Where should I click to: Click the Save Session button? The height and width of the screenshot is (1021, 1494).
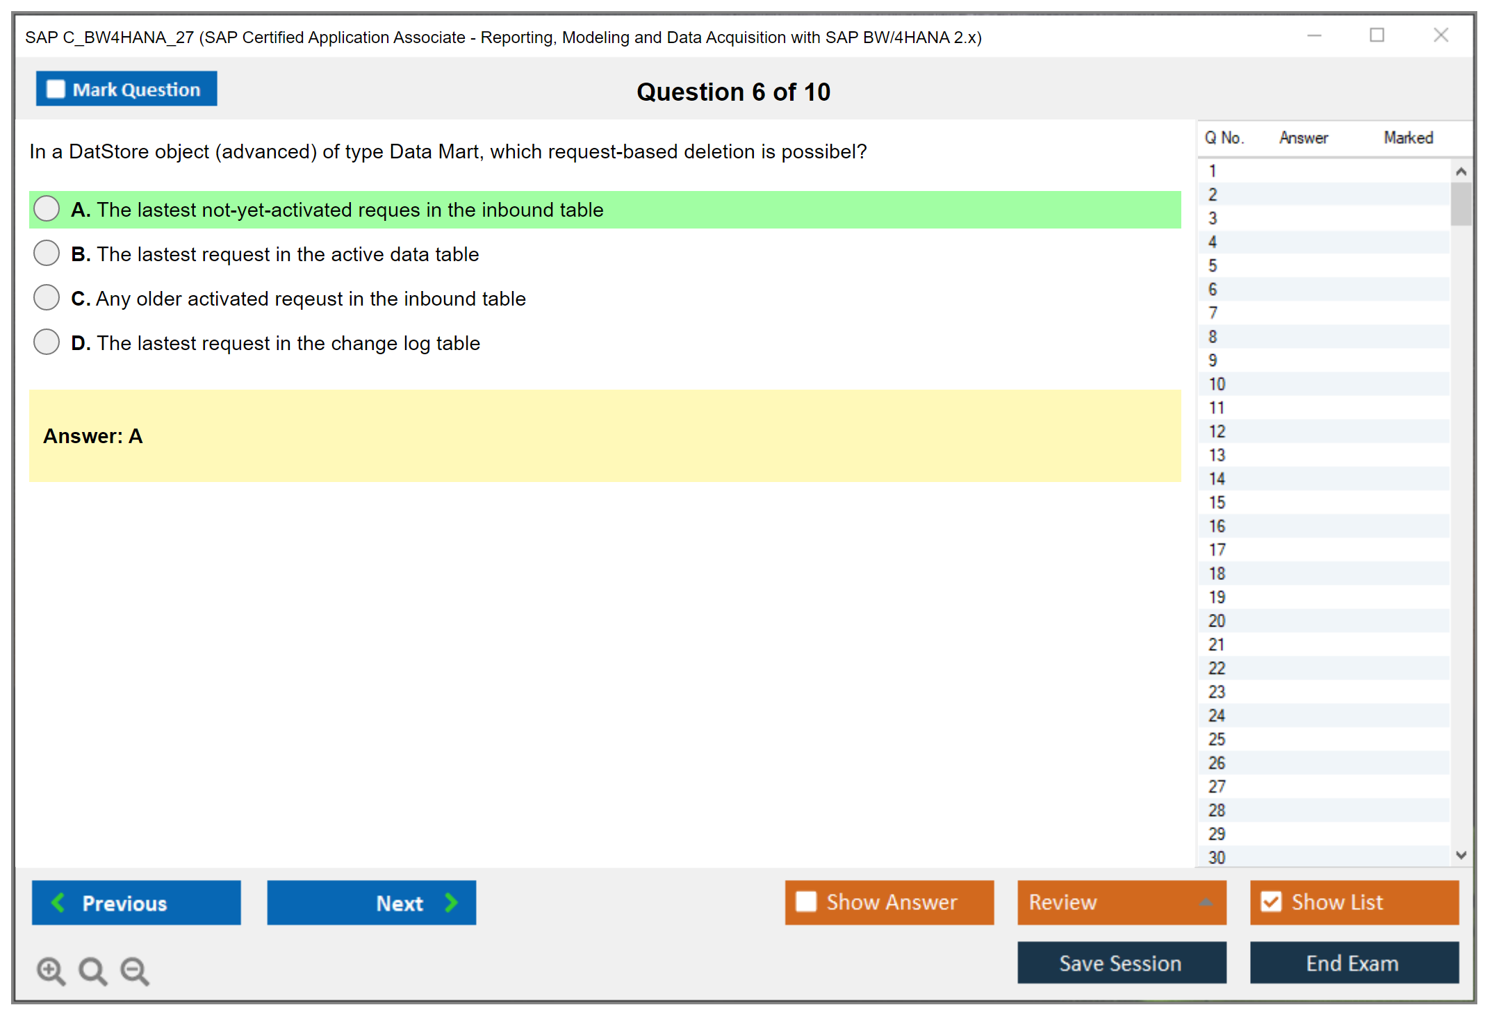(1121, 963)
